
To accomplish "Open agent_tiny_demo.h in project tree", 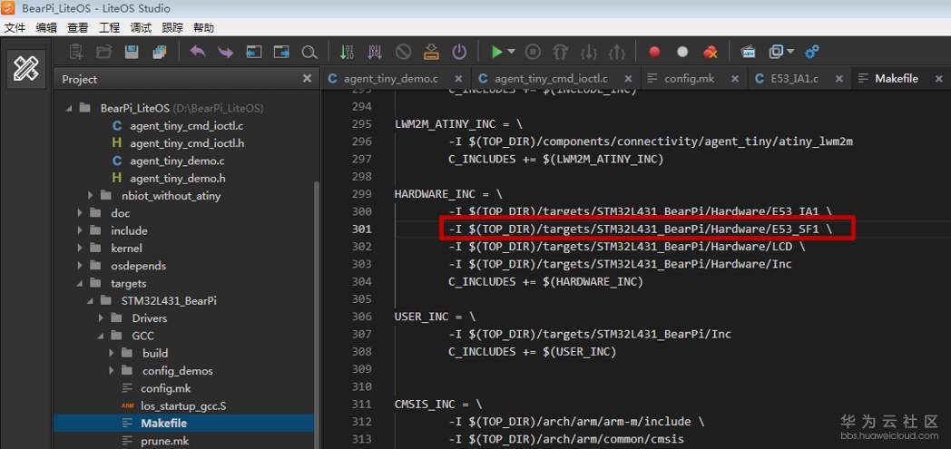I will [x=178, y=179].
